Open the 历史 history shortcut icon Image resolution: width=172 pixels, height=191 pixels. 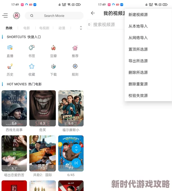[x=10, y=66]
